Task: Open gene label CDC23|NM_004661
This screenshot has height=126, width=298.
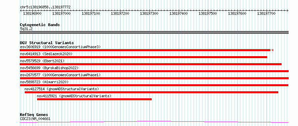Action: [x=35, y=119]
